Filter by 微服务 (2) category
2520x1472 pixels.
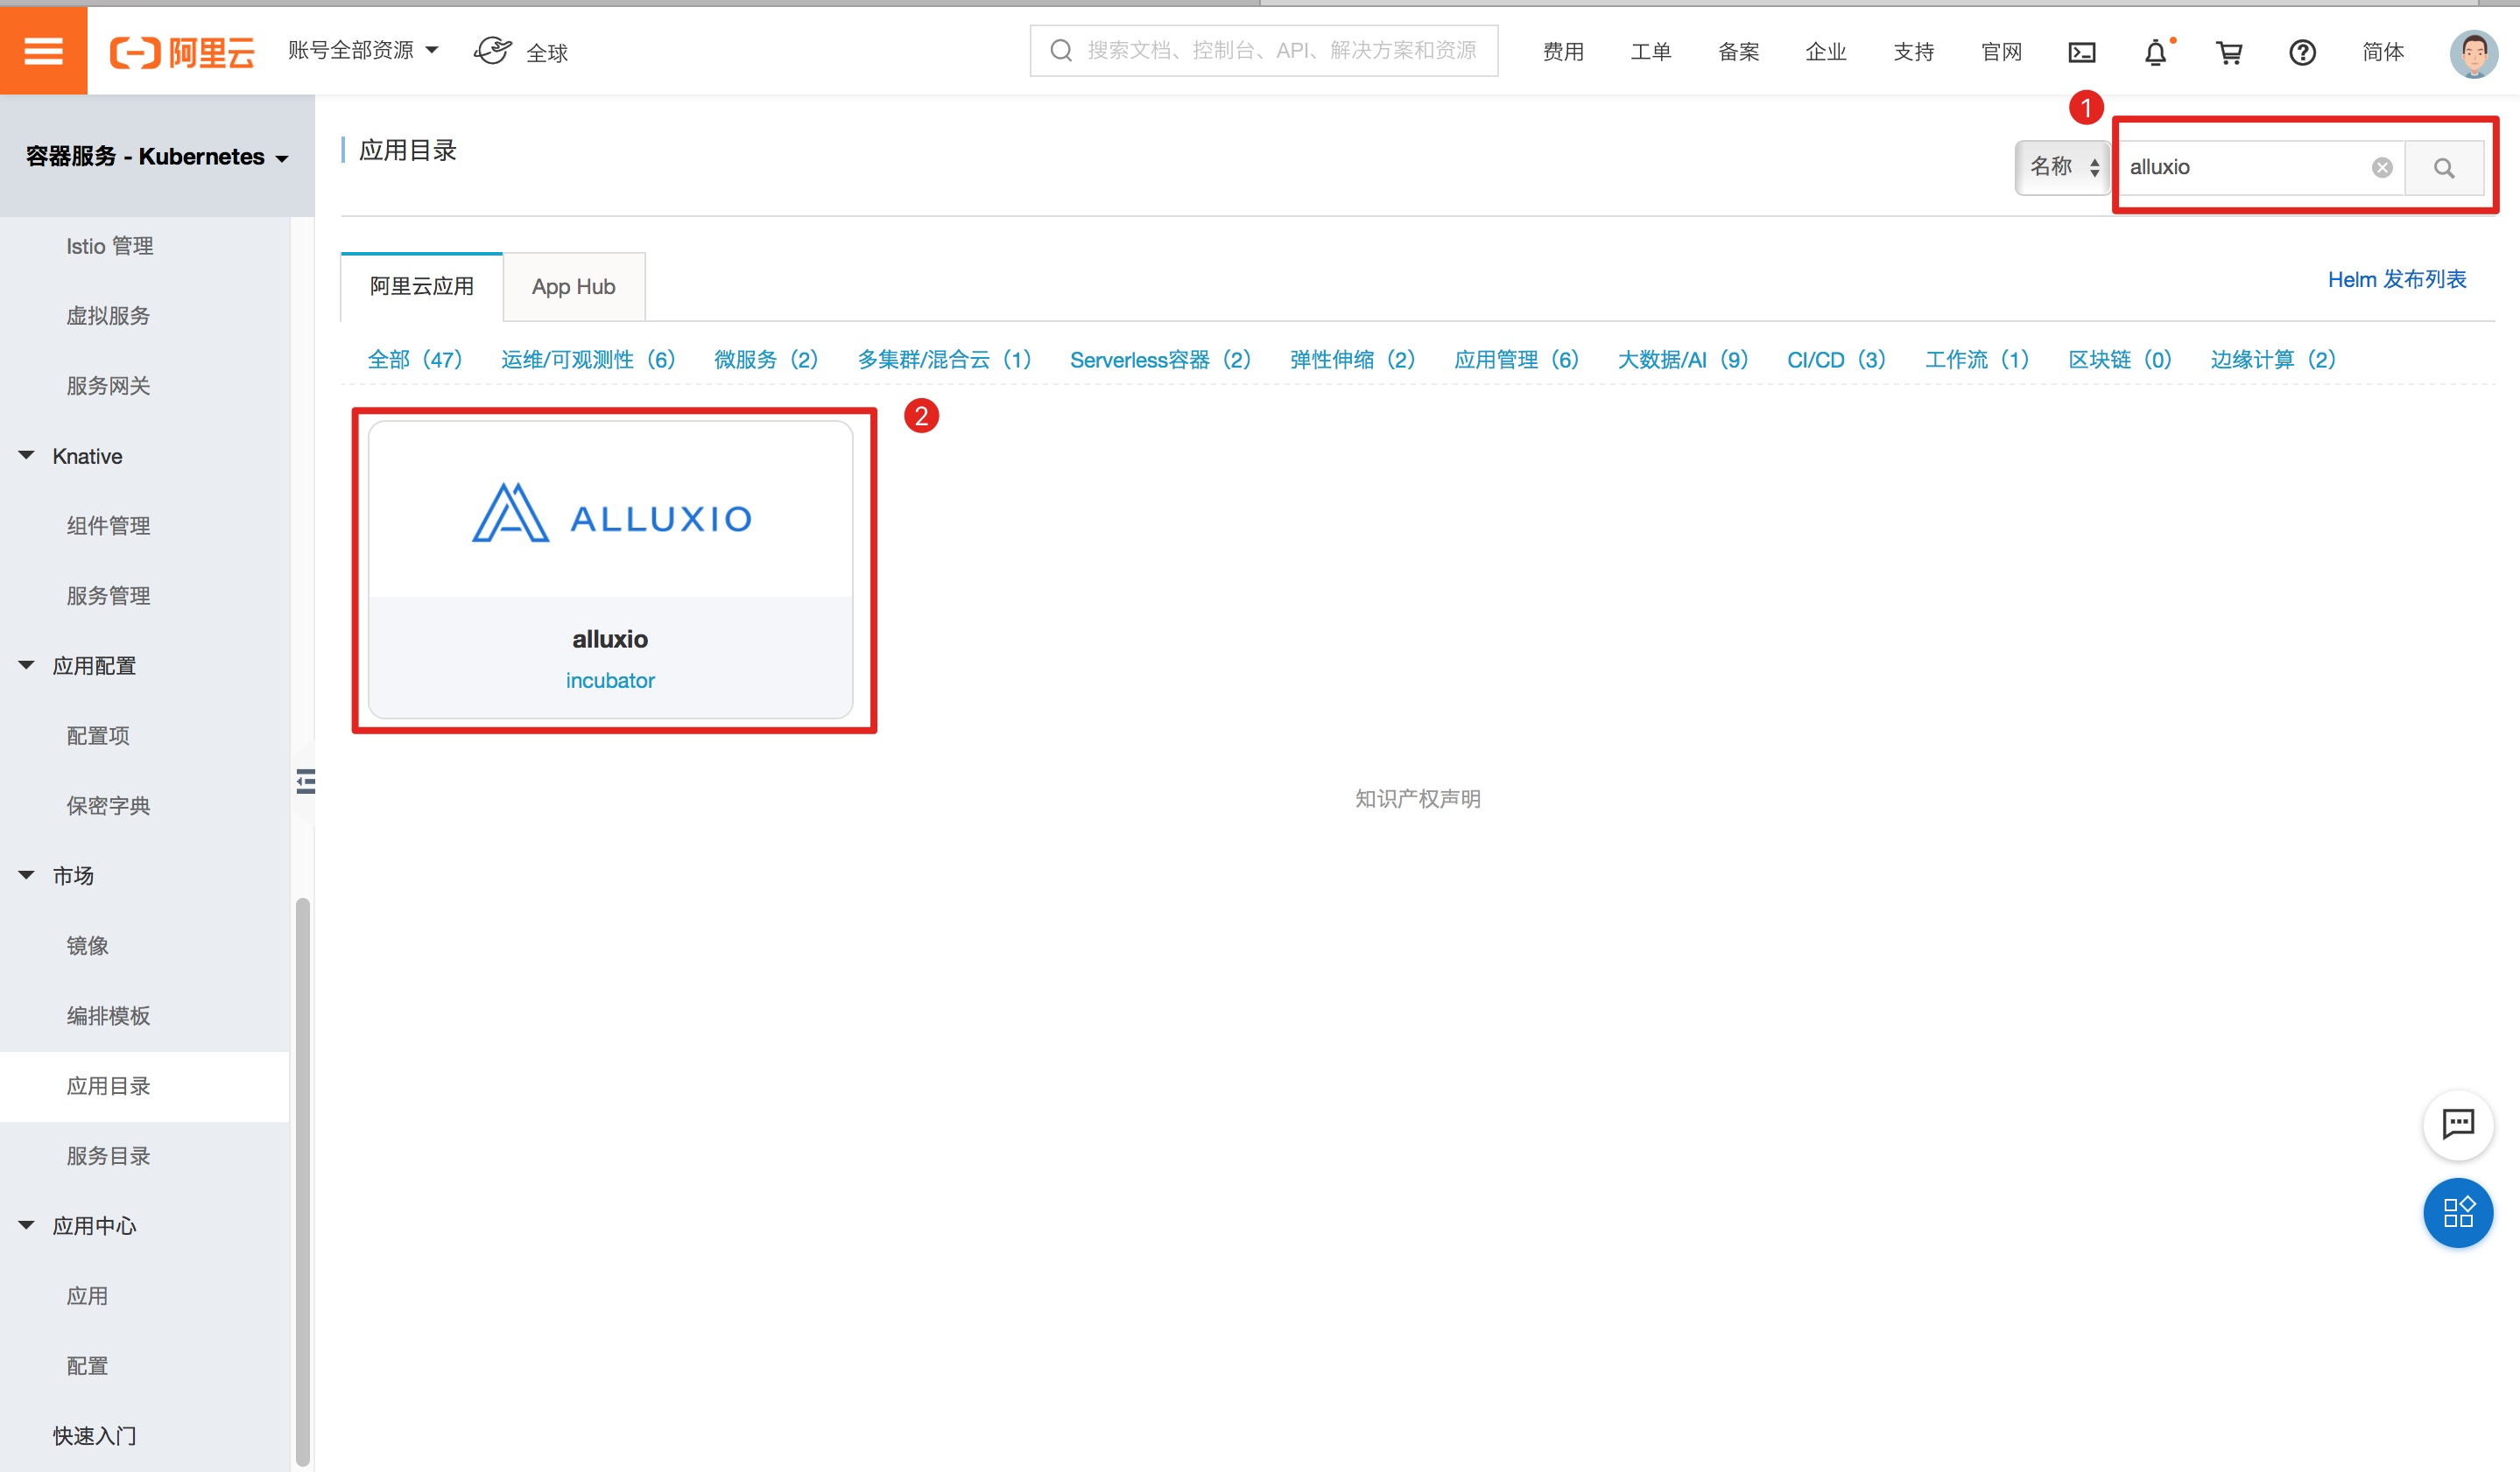(766, 360)
